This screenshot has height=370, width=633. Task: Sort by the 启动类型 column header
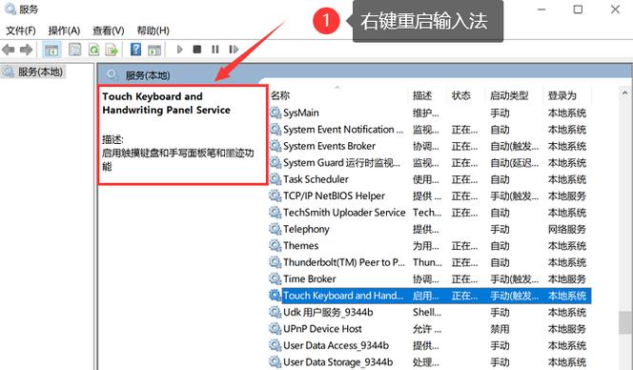click(x=509, y=95)
